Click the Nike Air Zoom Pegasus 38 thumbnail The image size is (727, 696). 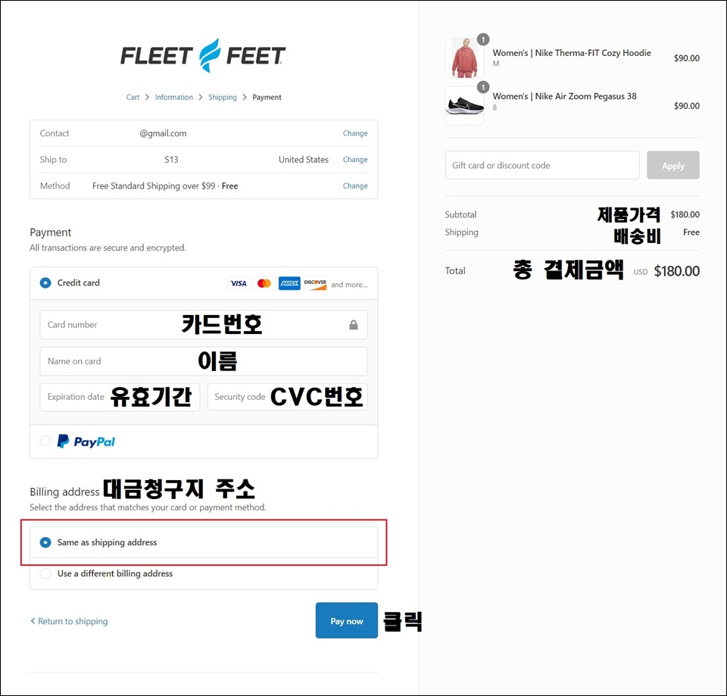pyautogui.click(x=464, y=106)
